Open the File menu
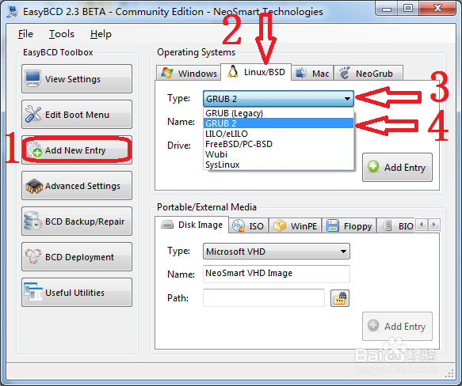 pyautogui.click(x=25, y=34)
